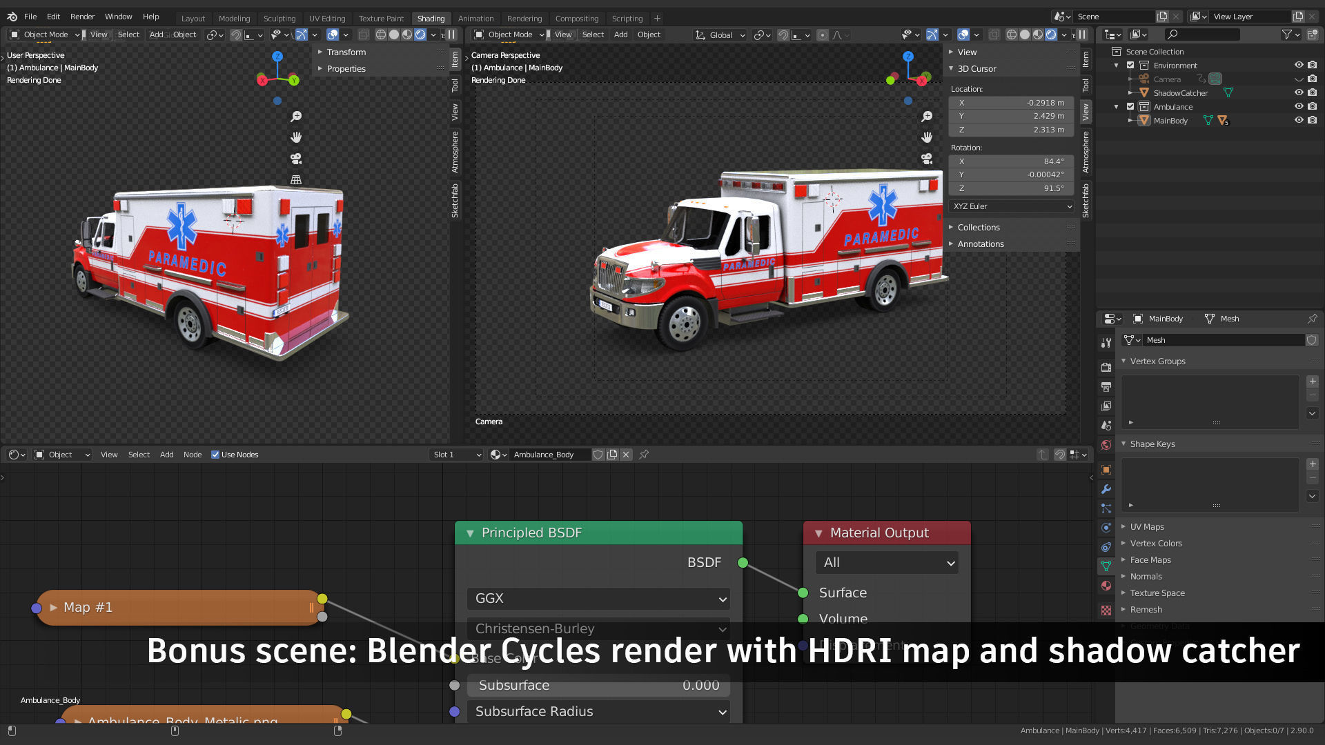
Task: Hide Environment collection with its eye icon
Action: (1299, 66)
